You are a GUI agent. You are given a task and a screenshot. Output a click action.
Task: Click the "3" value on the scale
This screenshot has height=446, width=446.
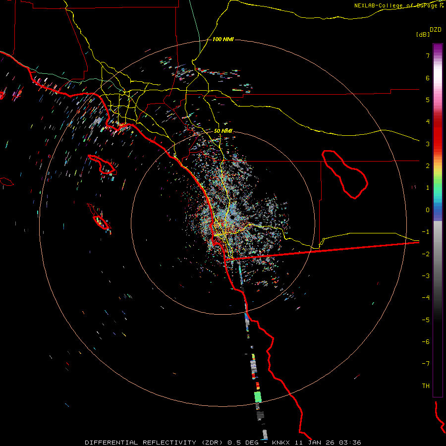click(428, 144)
